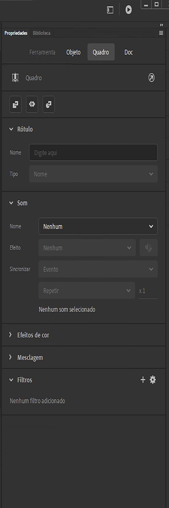The image size is (169, 508).
Task: Click the circled arrow icon beside Quadro
Action: (x=151, y=78)
